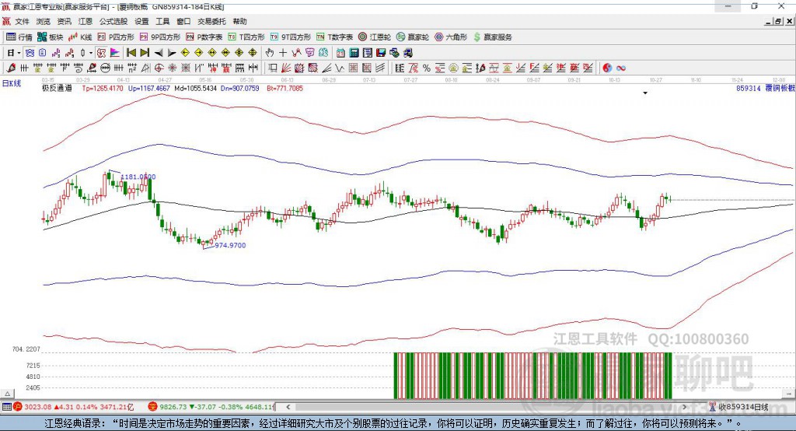This screenshot has width=796, height=431.
Task: Click the yin-yang icon in toolbar
Action: point(607,68)
